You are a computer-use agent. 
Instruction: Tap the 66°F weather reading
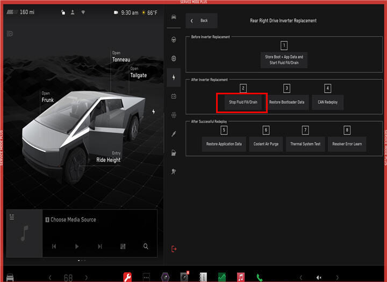click(149, 12)
